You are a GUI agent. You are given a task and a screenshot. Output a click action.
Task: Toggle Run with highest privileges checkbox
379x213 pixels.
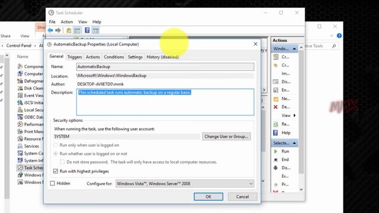point(56,171)
